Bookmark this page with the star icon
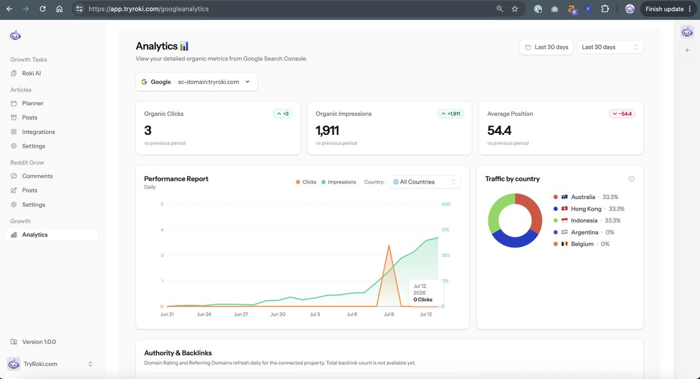This screenshot has width=700, height=379. click(x=514, y=9)
